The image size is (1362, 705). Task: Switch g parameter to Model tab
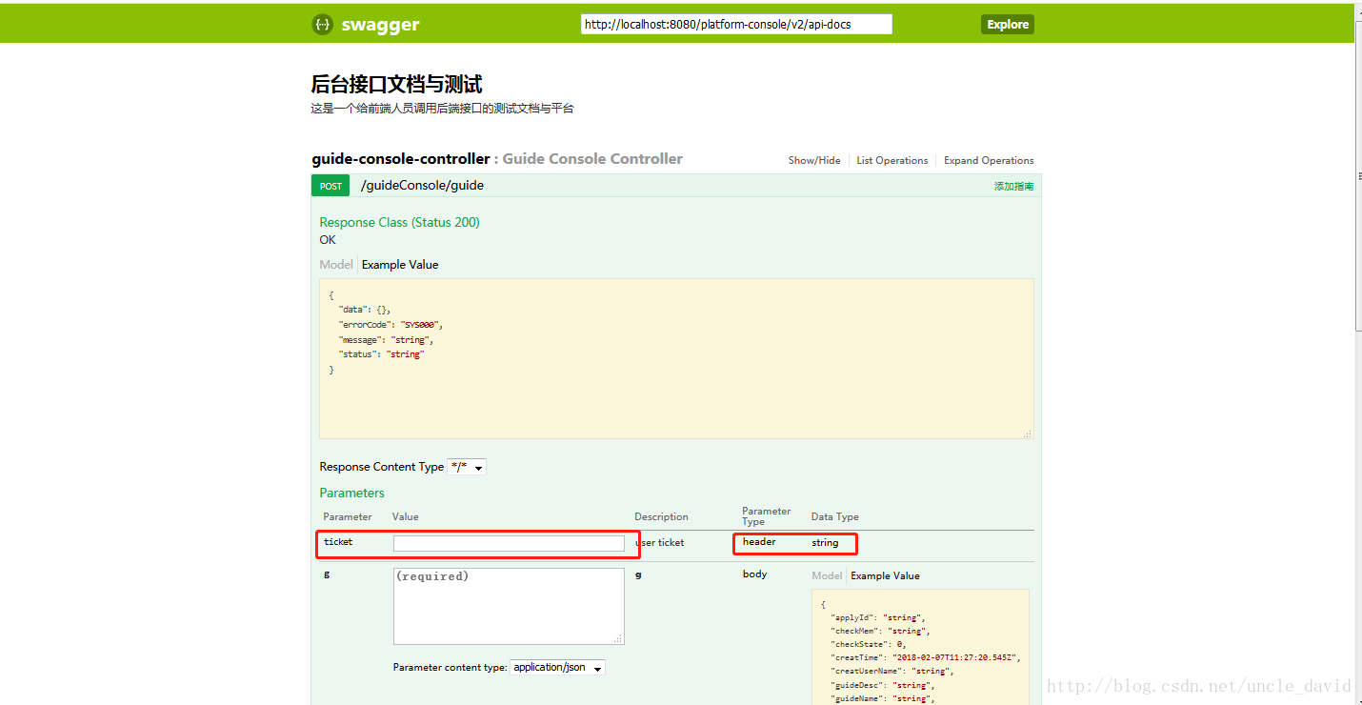point(827,575)
